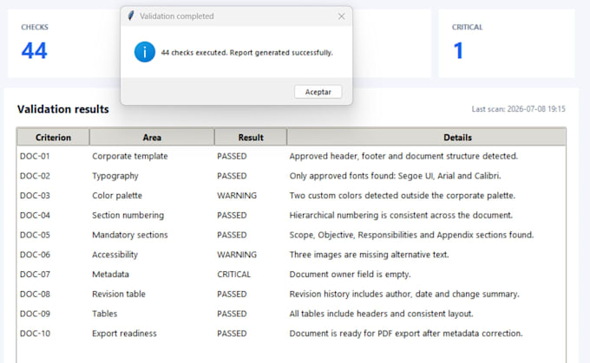The width and height of the screenshot is (590, 363).
Task: Click the Mandatory sections area cell
Action: [130, 235]
